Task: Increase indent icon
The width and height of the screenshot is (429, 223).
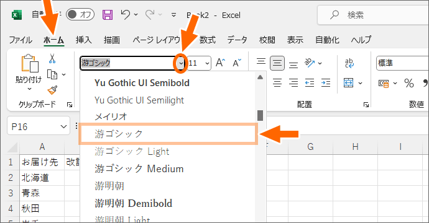Action: [x=326, y=83]
